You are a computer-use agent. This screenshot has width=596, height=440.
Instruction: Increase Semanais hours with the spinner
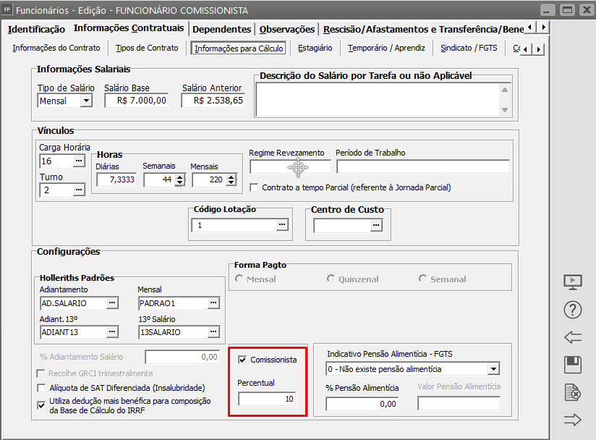point(179,177)
